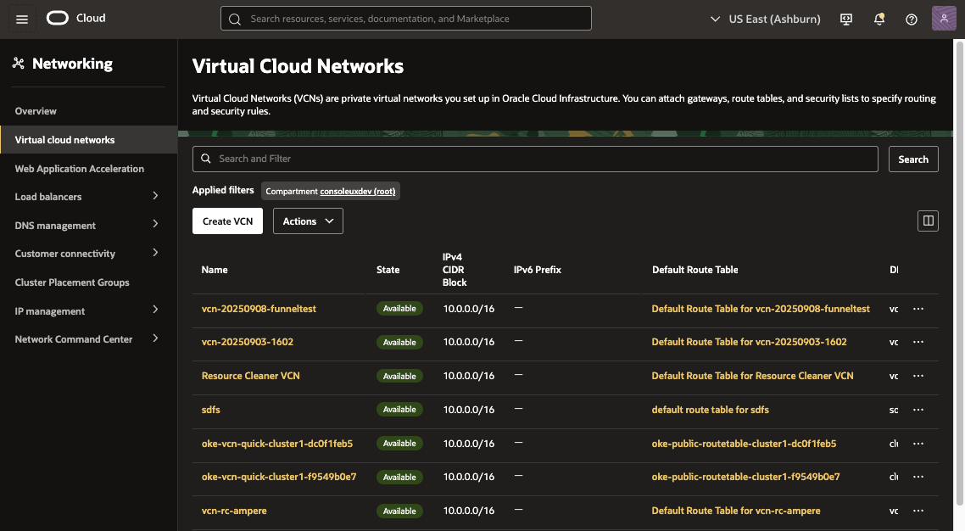Open the Cloud Shell developer tools icon

click(x=845, y=18)
